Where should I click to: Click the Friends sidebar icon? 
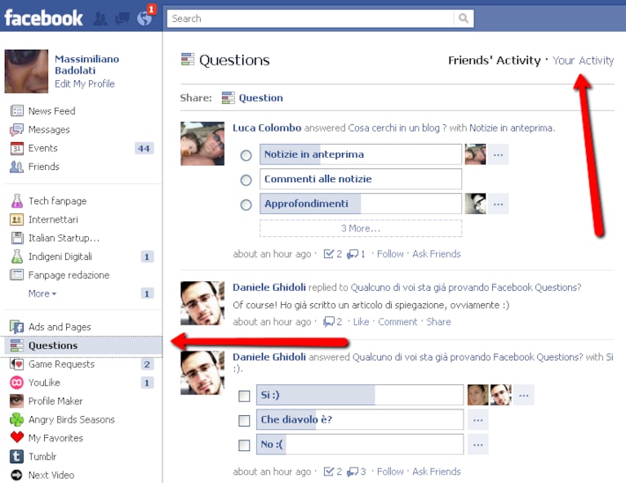coord(17,167)
